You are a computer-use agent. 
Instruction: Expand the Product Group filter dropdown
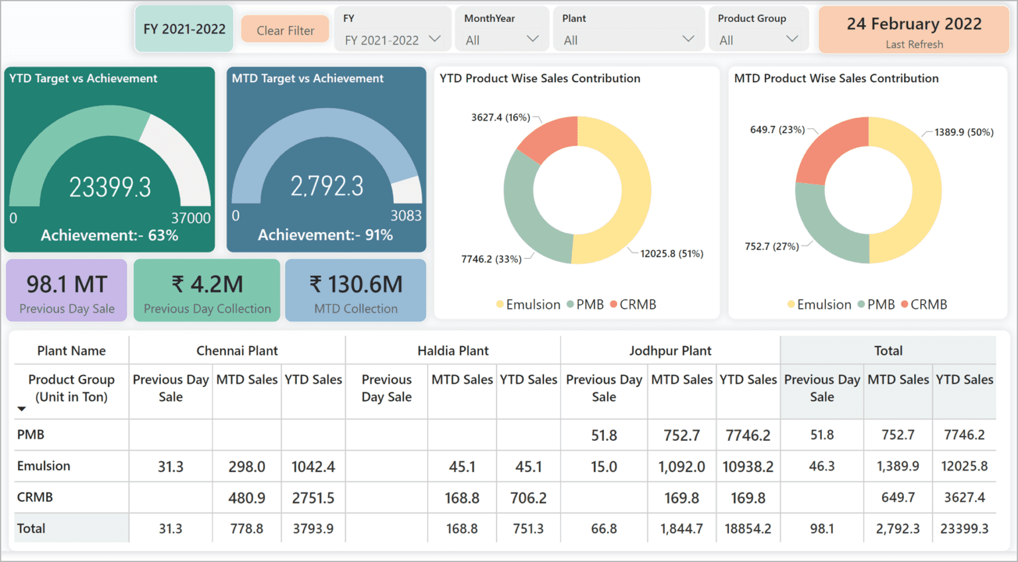(793, 38)
